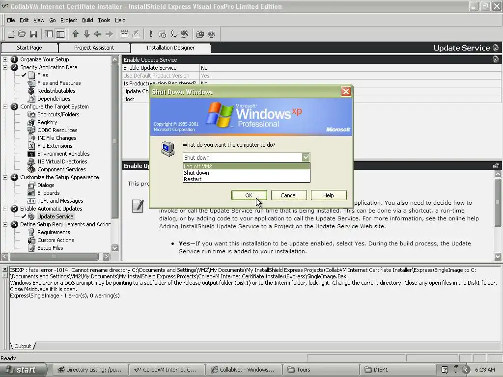Viewport: 503px width, 377px height.
Task: Click the help pane scrollbar down arrow
Action: tap(498, 256)
